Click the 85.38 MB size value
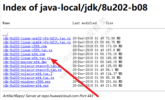Image resolution: width=165 pixels, height=100 pixels. click(113, 78)
